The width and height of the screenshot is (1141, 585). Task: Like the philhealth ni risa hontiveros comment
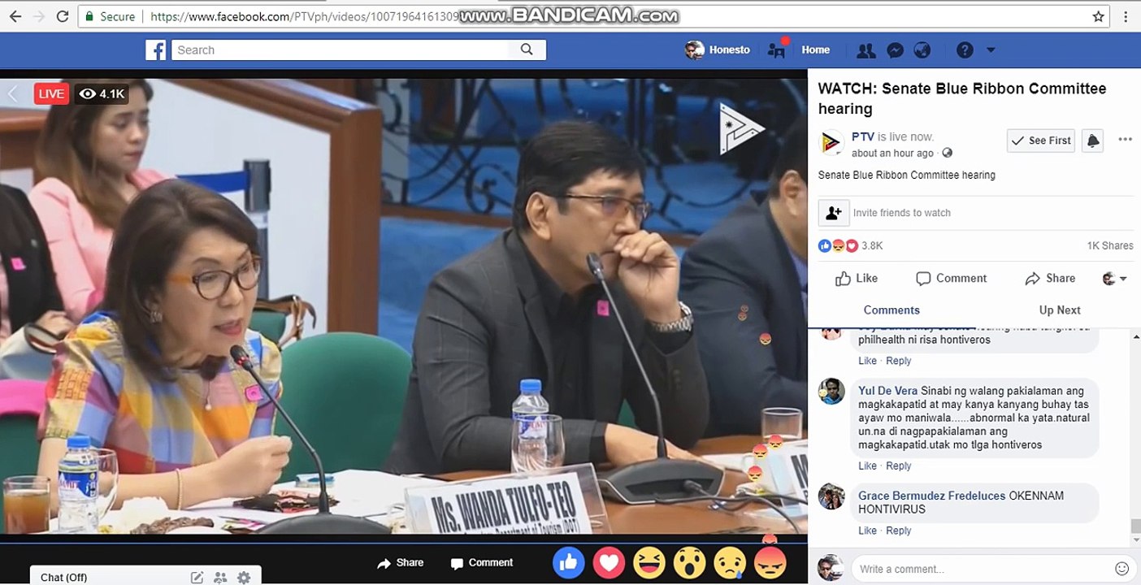click(x=867, y=361)
